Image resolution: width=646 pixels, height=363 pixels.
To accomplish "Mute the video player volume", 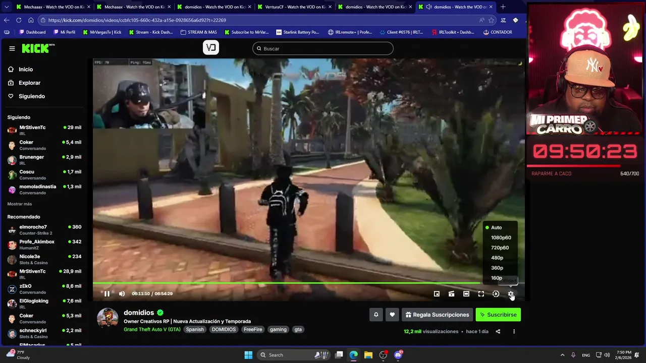I will (122, 293).
